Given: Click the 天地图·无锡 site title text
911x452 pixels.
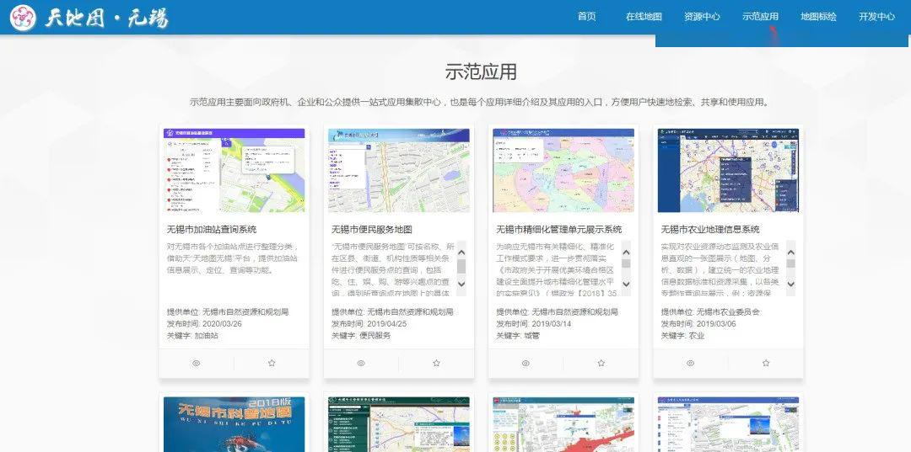Looking at the screenshot, I should [107, 19].
